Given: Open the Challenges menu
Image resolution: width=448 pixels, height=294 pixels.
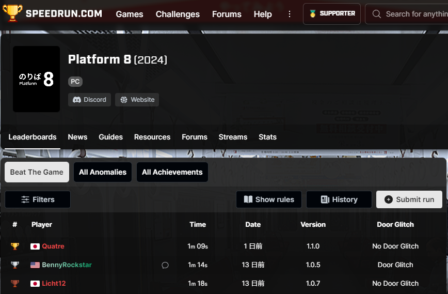Looking at the screenshot, I should click(178, 14).
